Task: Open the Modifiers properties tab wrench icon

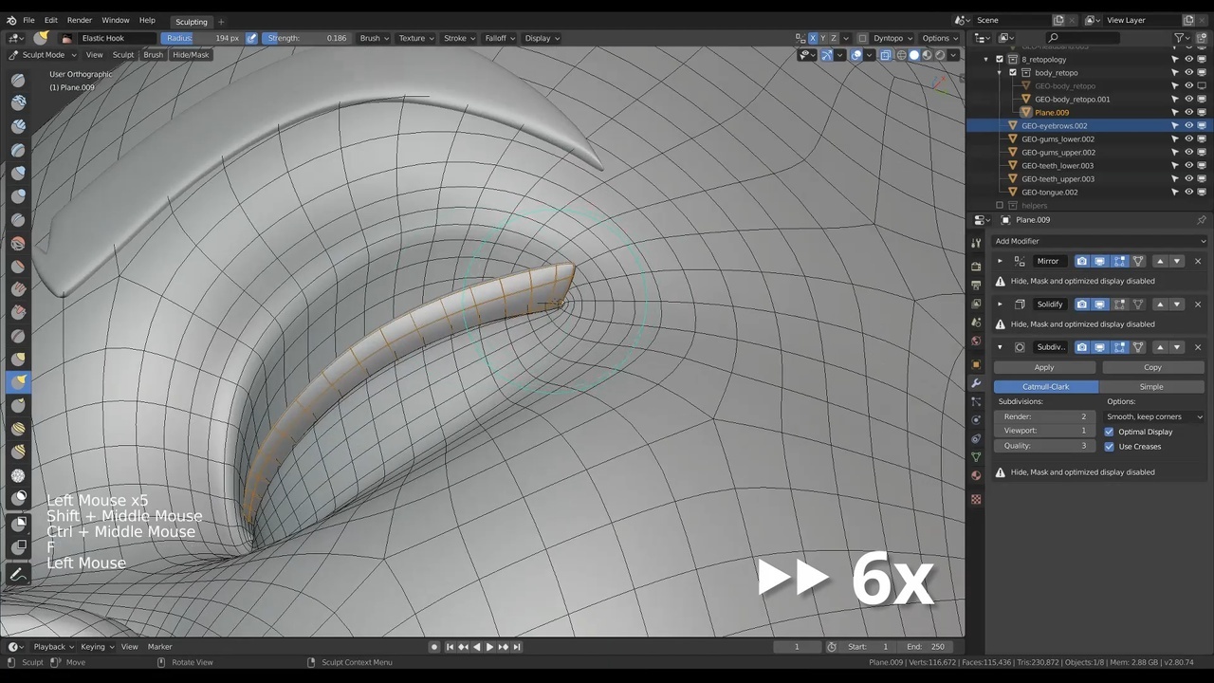Action: click(x=976, y=382)
